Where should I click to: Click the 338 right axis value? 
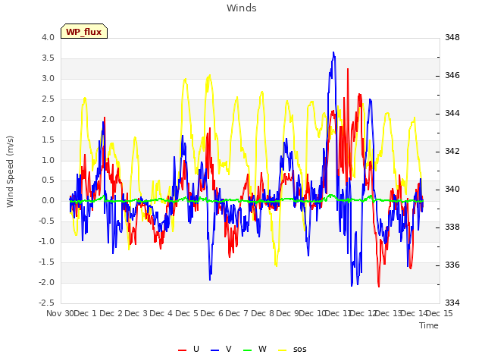click(452, 227)
